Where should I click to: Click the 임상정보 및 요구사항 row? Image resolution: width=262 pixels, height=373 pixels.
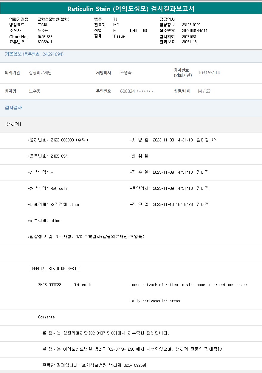(86, 237)
